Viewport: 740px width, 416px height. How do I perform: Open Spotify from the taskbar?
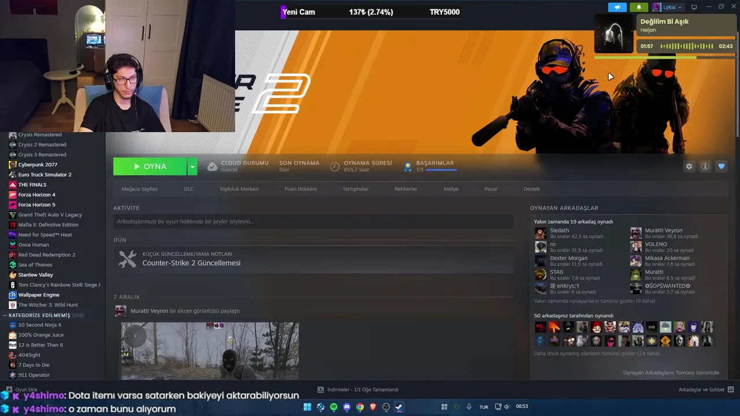334,407
